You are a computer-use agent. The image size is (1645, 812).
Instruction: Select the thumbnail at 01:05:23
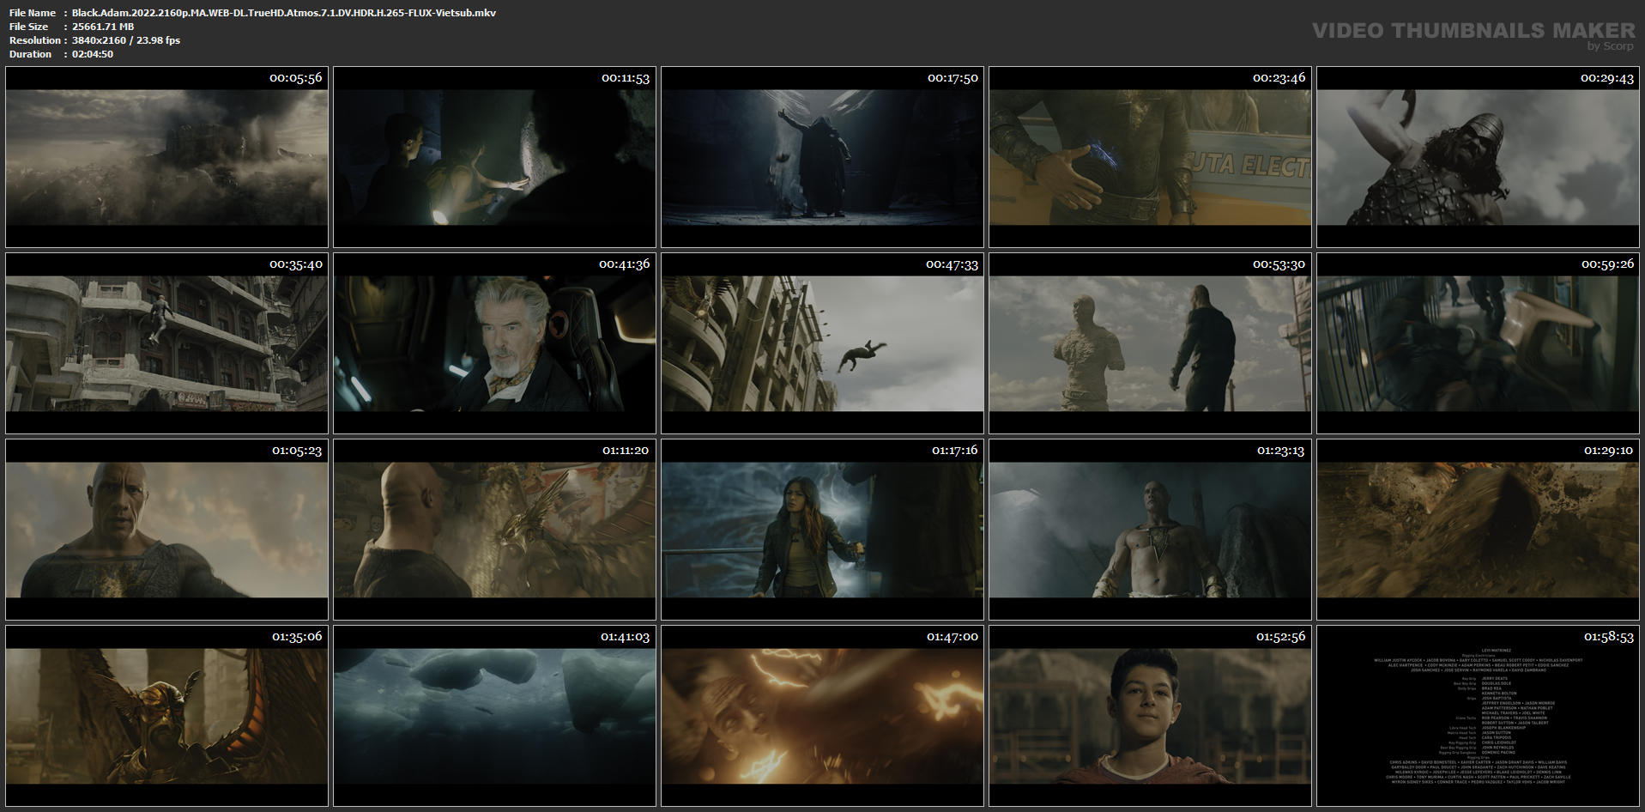(166, 530)
